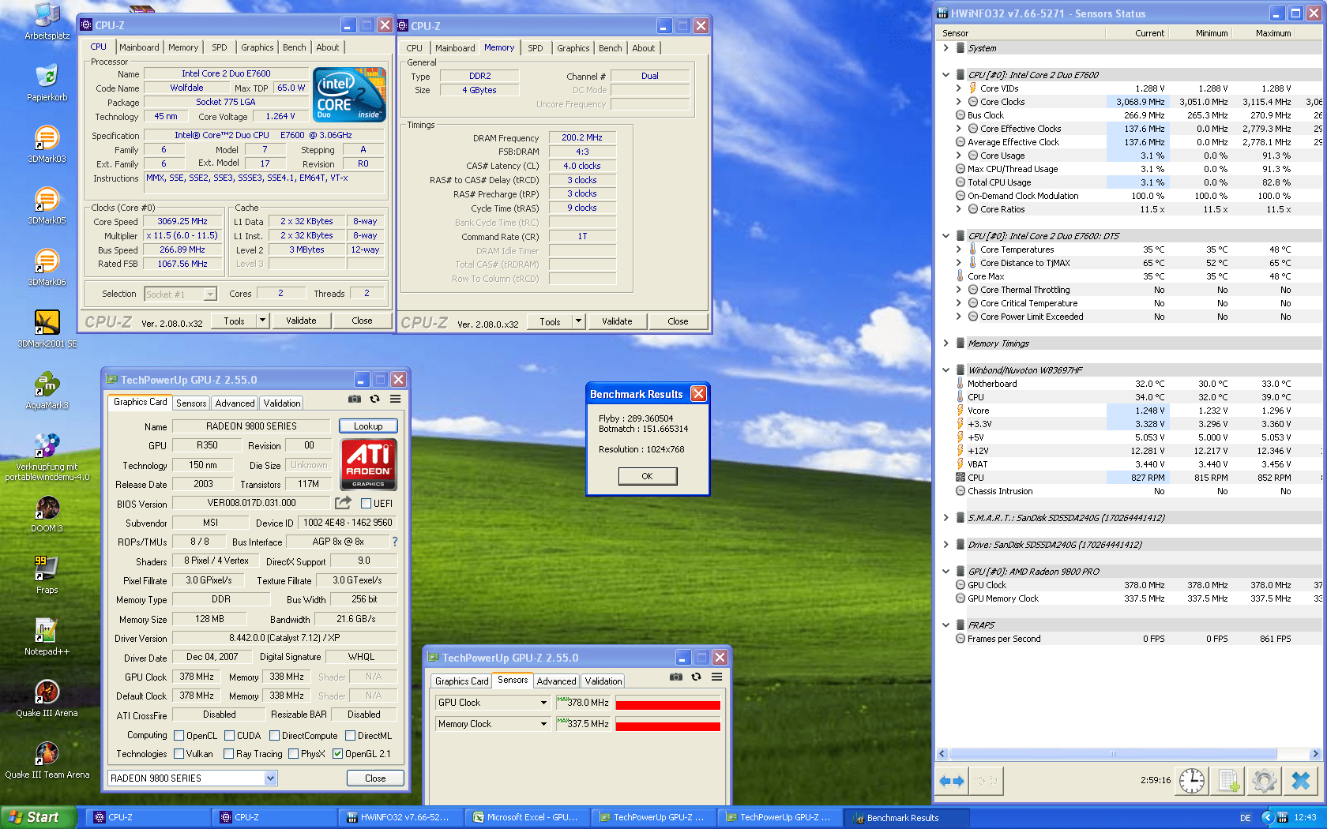The width and height of the screenshot is (1327, 829).
Task: Click the GPU Clock red sensor graph bar
Action: coord(667,705)
